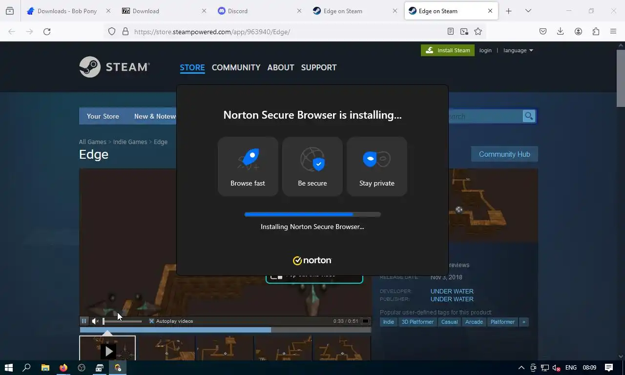Viewport: 625px width, 375px height.
Task: Click the Install Steam button
Action: point(448,50)
